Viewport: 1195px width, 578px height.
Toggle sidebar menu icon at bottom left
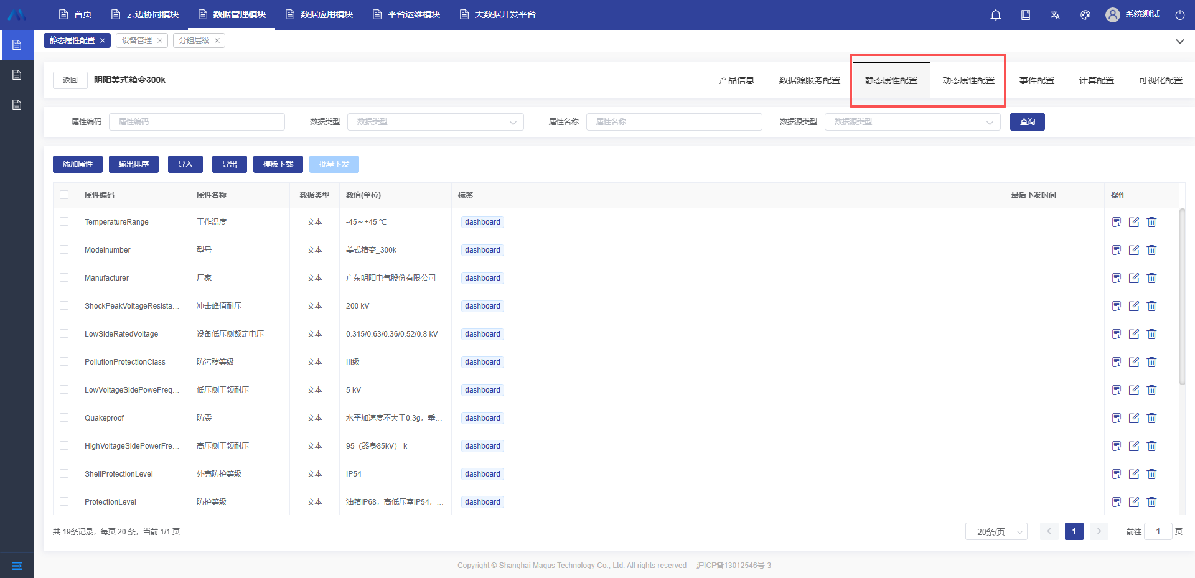(17, 566)
